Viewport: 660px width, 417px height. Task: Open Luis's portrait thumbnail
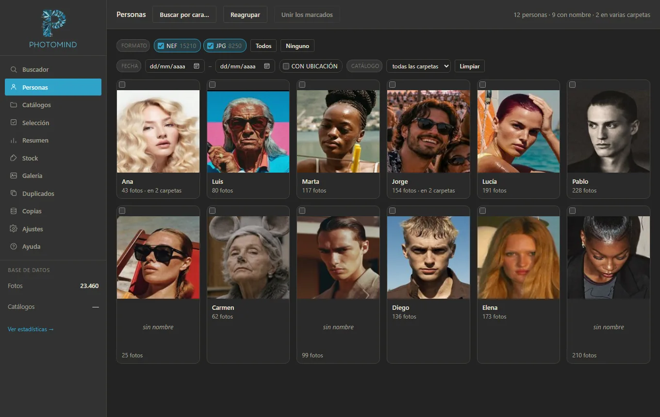tap(248, 131)
